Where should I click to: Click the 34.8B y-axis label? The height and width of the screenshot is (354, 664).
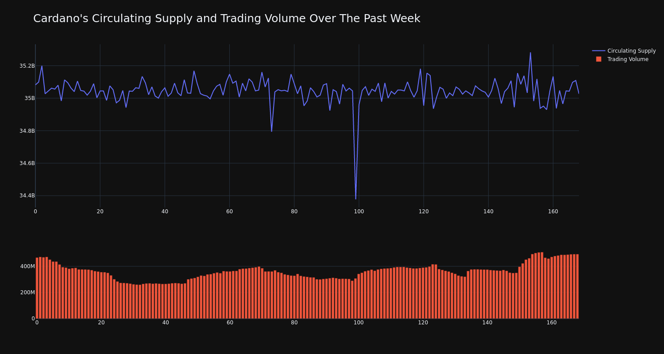coord(27,131)
